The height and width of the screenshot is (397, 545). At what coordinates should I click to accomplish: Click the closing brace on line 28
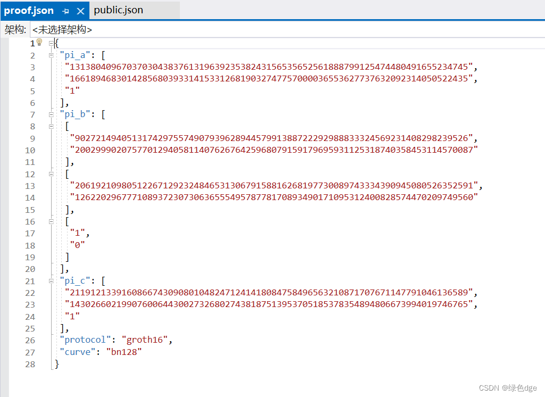point(57,363)
